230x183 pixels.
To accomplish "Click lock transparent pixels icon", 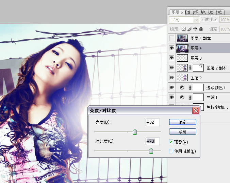I will click(184, 29).
